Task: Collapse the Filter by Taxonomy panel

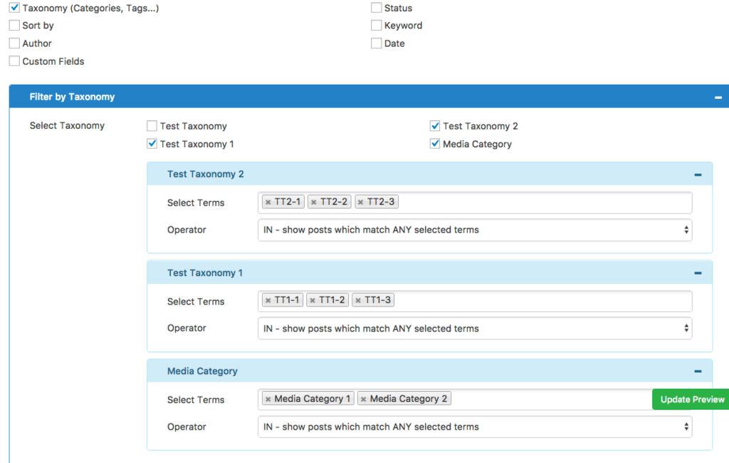Action: pos(718,97)
